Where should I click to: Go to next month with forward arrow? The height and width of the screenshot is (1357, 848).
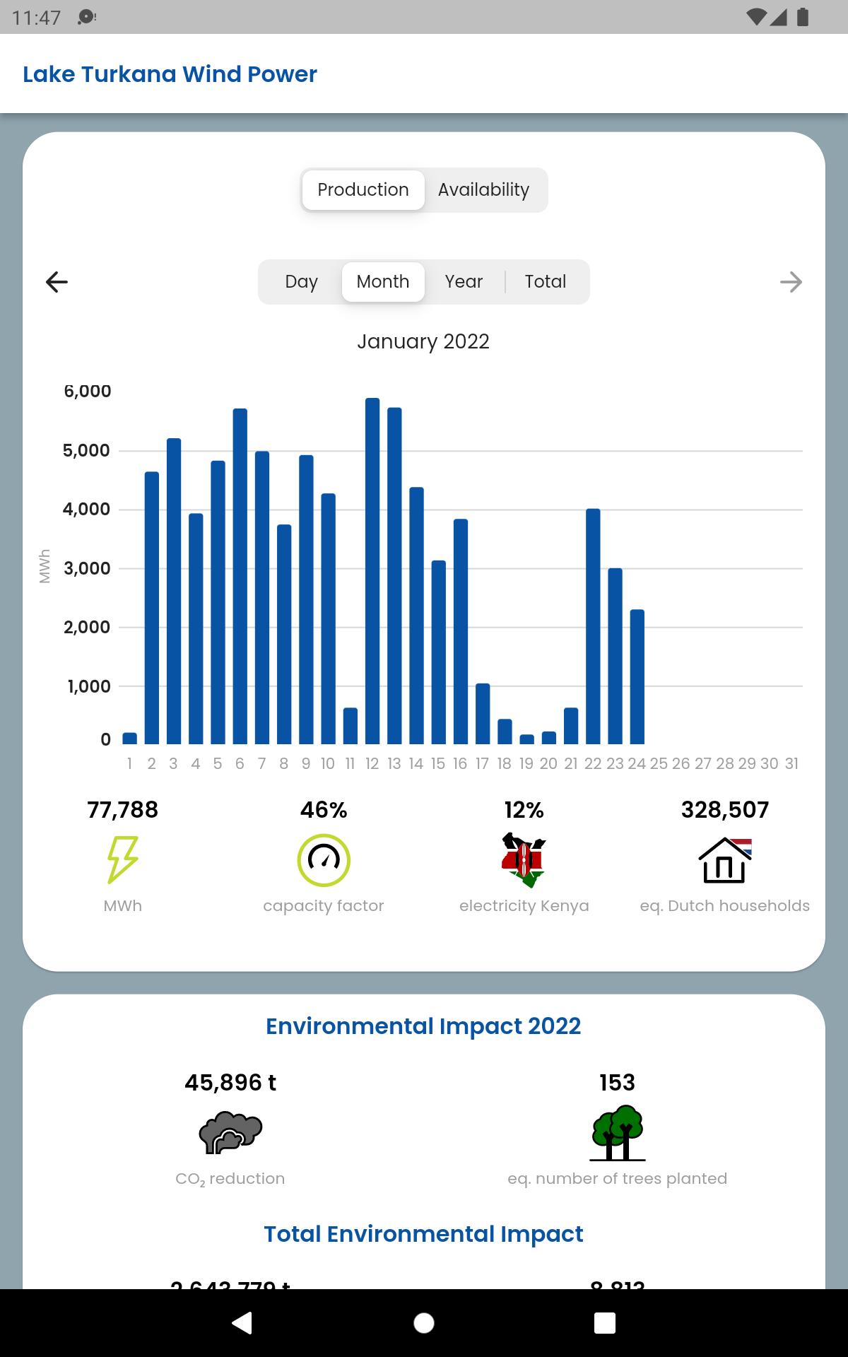[791, 282]
